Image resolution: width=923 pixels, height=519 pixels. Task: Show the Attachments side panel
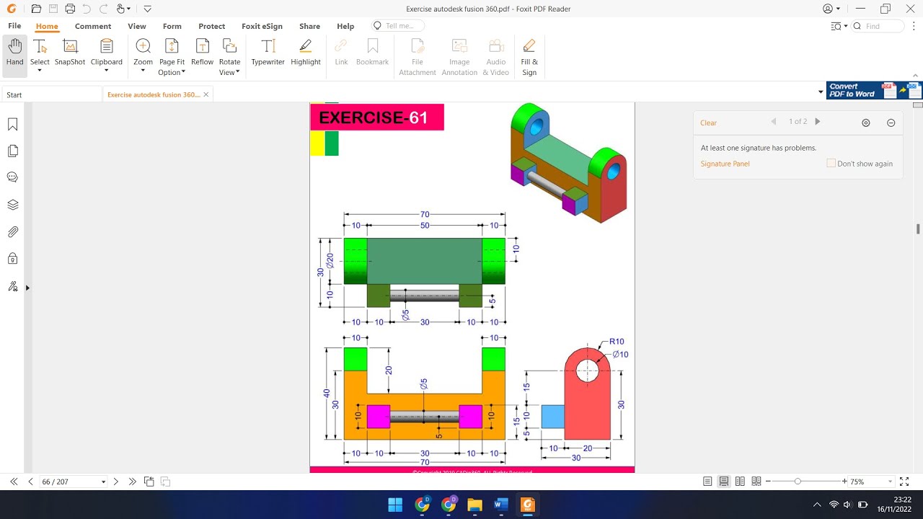coord(12,232)
